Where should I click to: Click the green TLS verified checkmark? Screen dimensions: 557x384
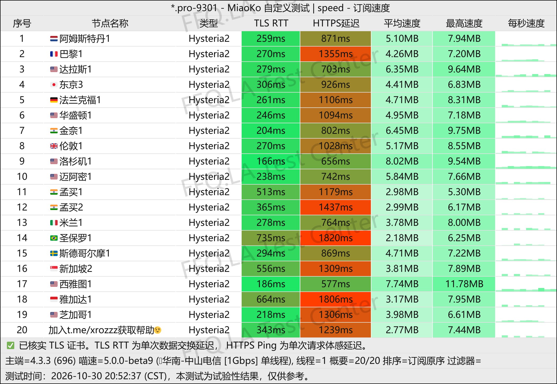click(x=11, y=345)
